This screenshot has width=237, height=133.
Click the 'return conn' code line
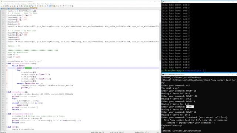coord(19,123)
